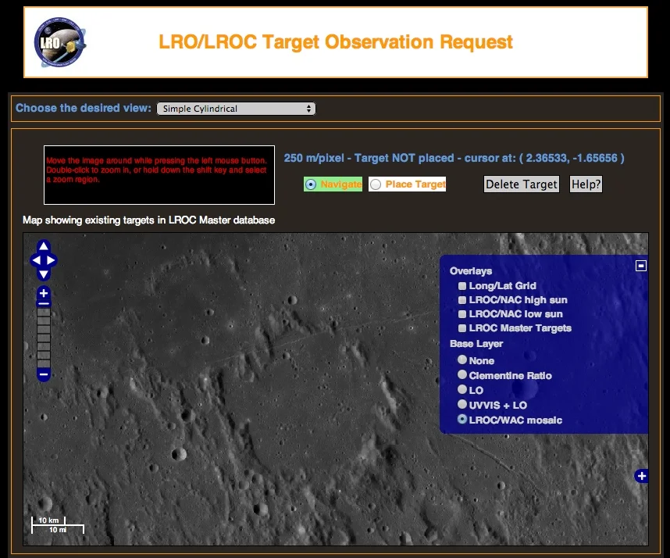Click the Delete Target button
Viewport: 670px width, 558px height.
[x=522, y=184]
